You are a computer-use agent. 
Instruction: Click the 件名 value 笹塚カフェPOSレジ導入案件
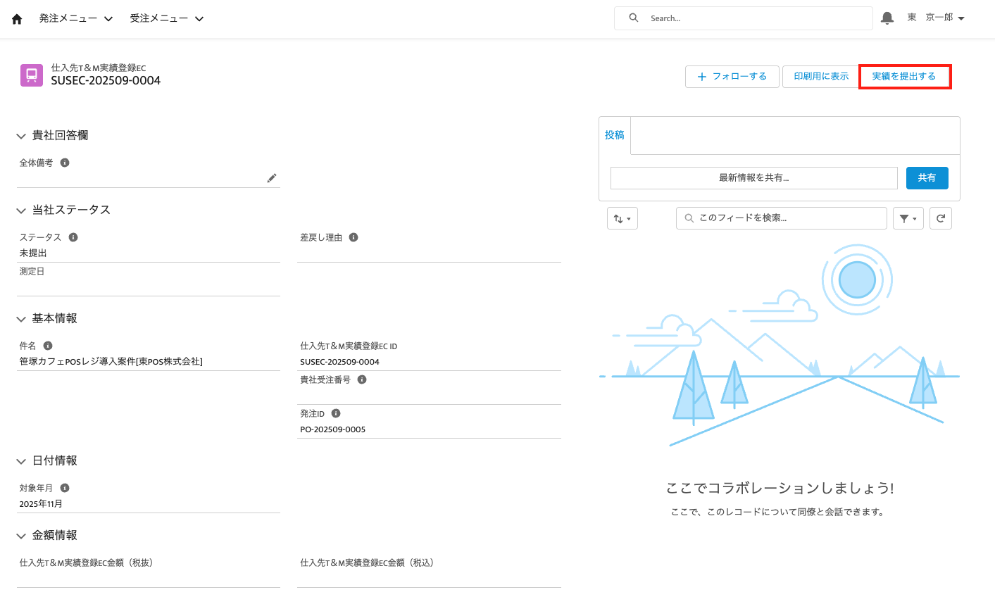pyautogui.click(x=111, y=361)
